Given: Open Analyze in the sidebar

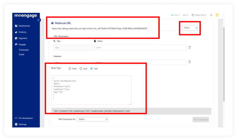Looking at the screenshot, I should coord(23,32).
